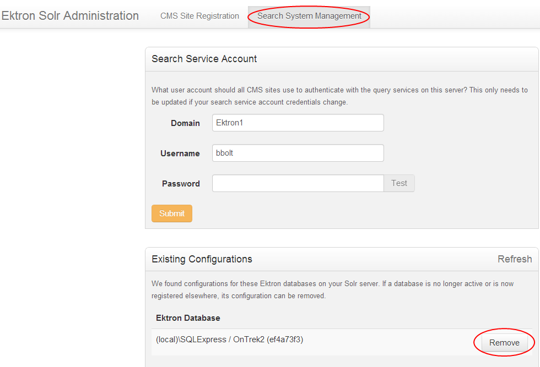The image size is (540, 367).
Task: Click the Ektron Solr Administration brand title
Action: tap(70, 16)
